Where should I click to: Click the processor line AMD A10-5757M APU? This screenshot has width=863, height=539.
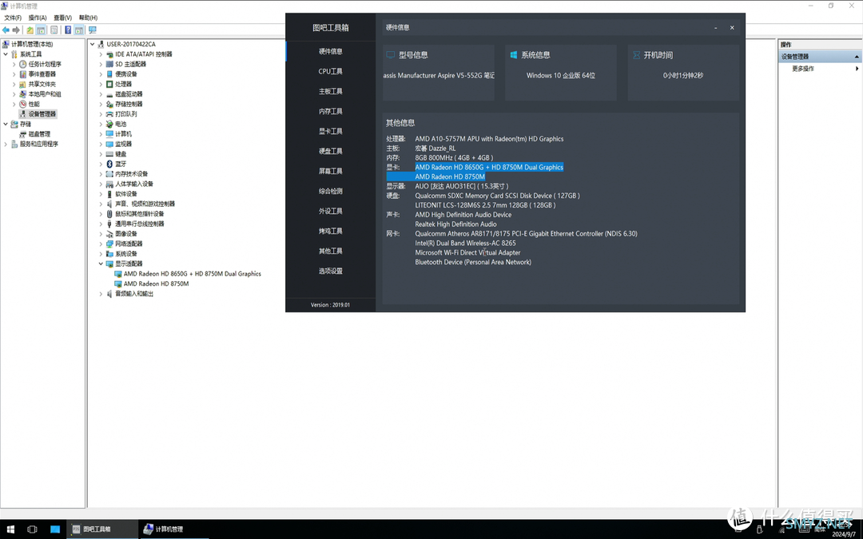489,139
